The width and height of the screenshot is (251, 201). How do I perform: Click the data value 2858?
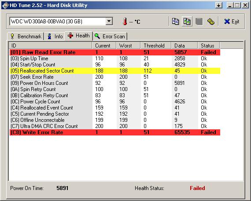180,58
